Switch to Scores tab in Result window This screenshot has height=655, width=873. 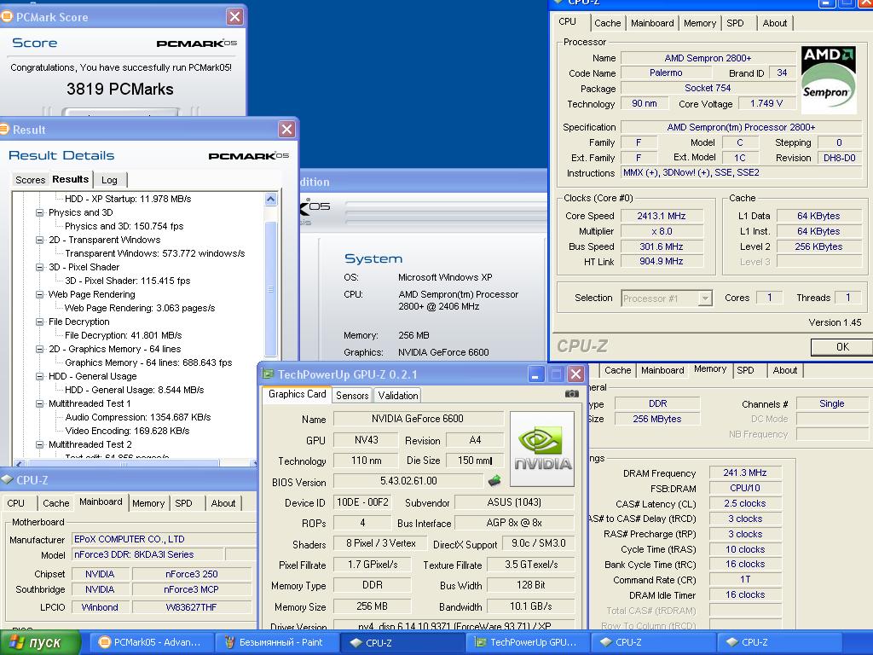(30, 180)
